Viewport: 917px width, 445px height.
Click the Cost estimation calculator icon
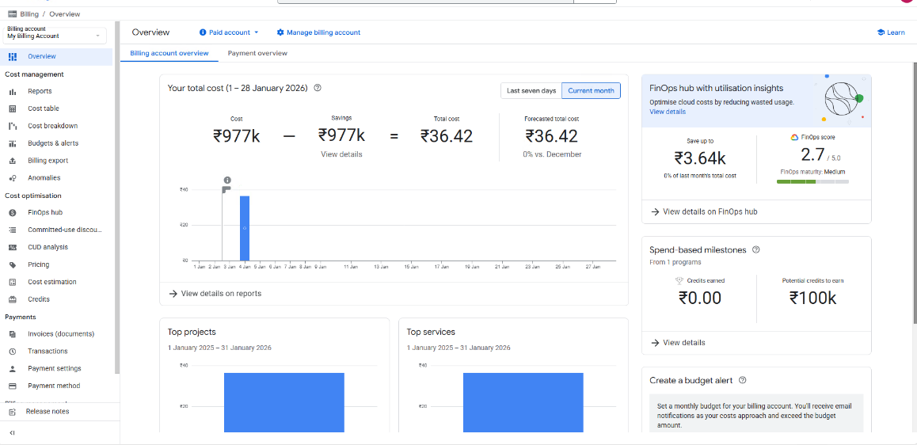(13, 282)
